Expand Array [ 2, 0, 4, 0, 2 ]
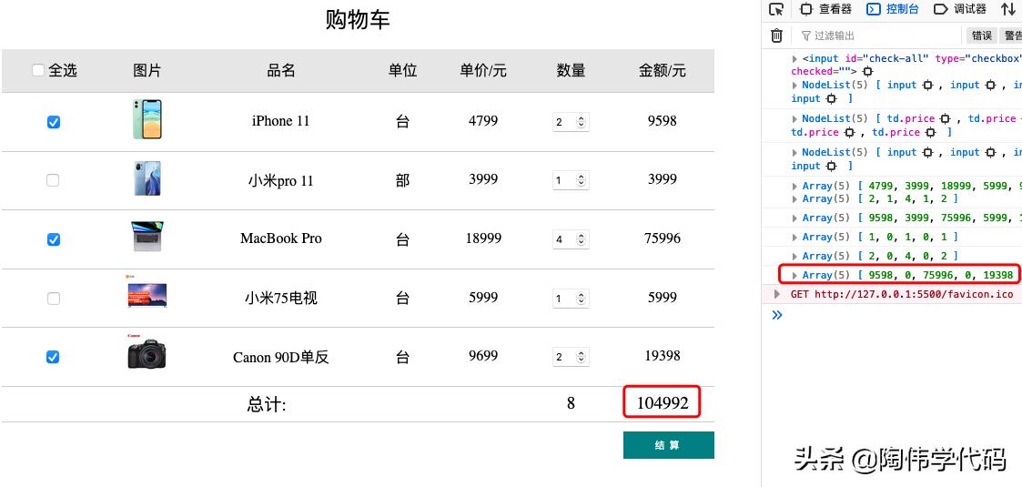 [x=795, y=256]
